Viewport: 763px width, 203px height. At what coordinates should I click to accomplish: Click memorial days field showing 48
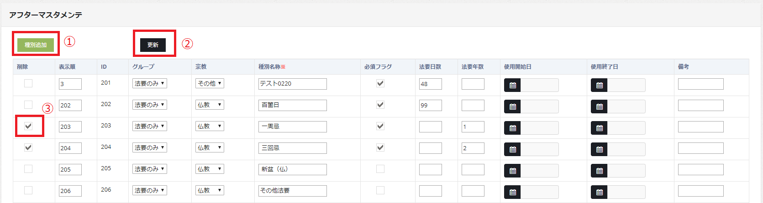coord(430,84)
